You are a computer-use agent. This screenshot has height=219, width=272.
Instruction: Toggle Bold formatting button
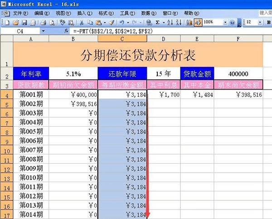269,22
